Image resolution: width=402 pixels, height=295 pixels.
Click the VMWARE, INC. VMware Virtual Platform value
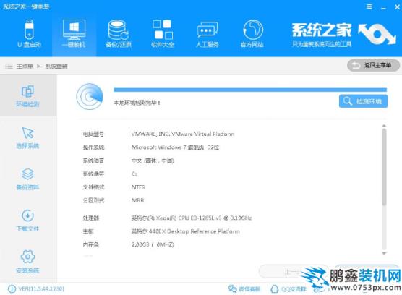click(183, 134)
